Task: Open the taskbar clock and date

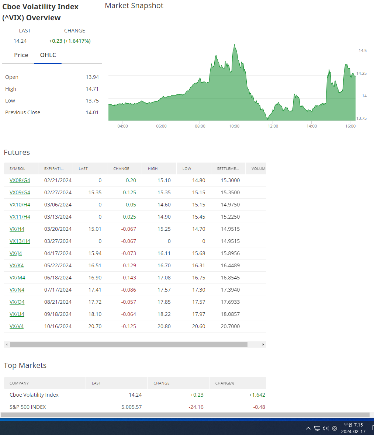Action: (x=353, y=428)
